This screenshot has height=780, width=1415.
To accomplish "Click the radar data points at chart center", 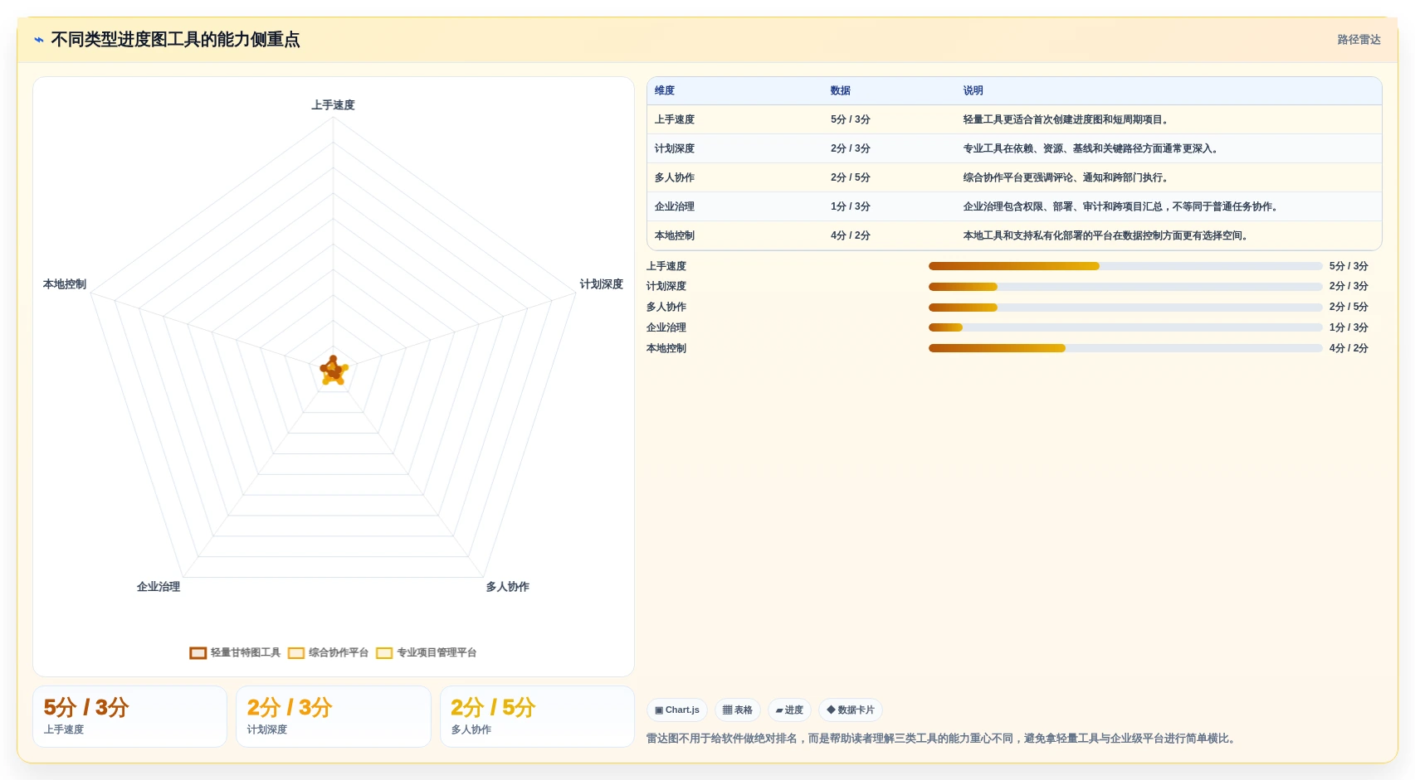I will click(x=334, y=371).
